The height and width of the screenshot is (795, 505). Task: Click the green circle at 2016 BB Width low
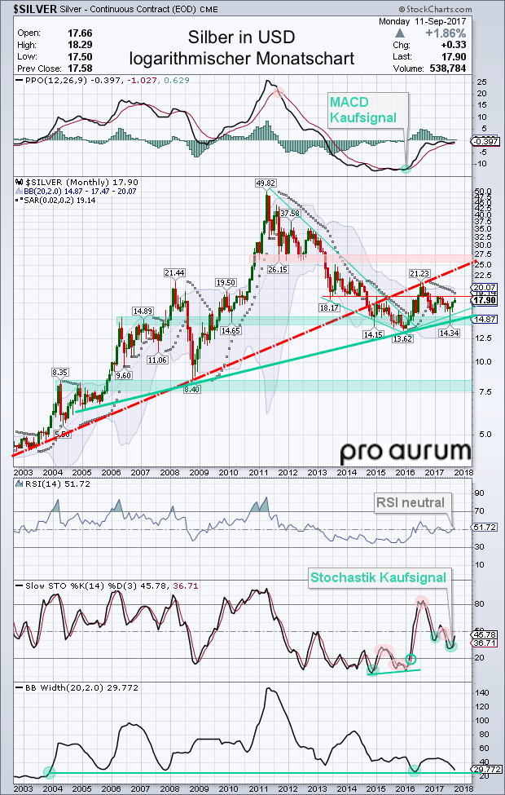click(x=415, y=771)
